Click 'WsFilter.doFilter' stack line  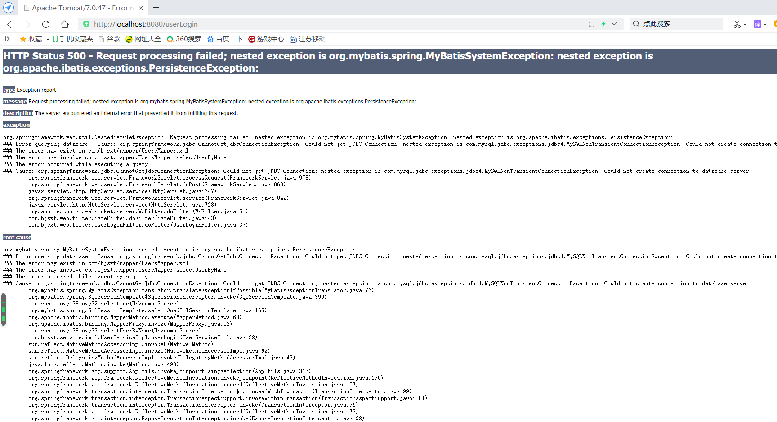138,211
